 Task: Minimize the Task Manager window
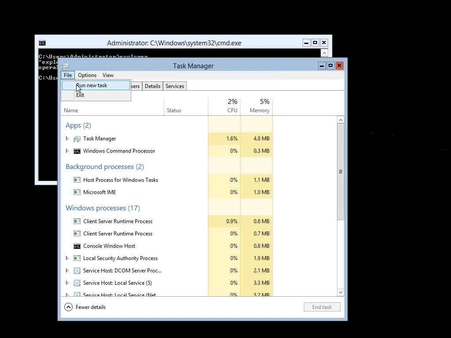322,66
